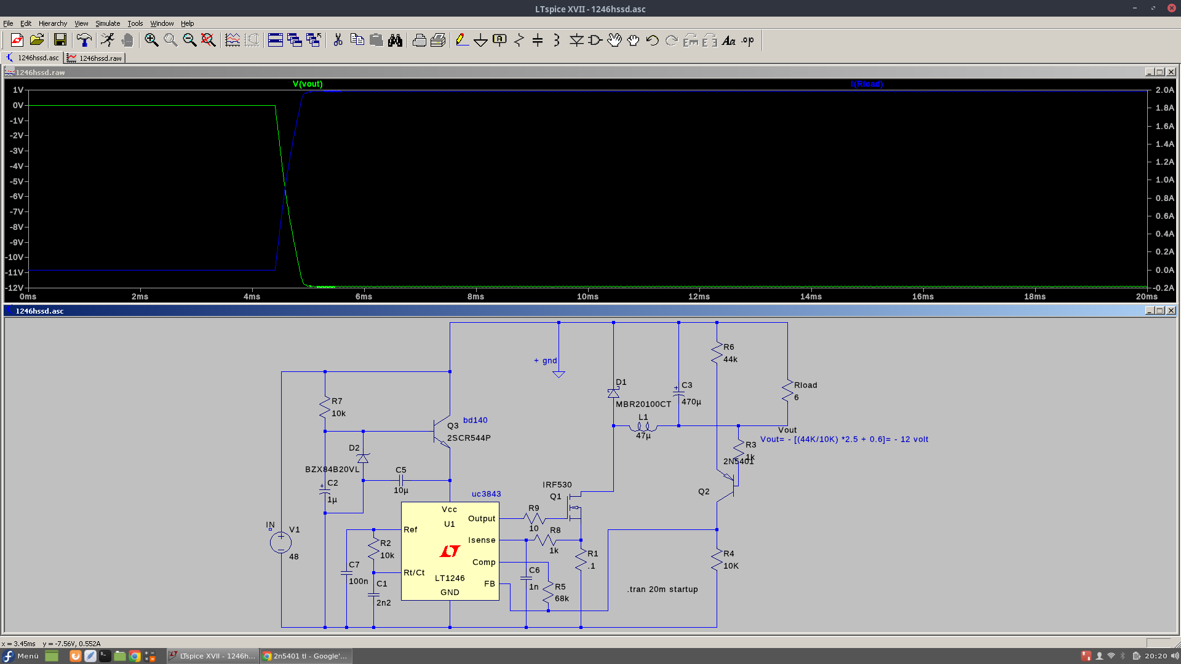Select the Draw Wire pencil tool
The width and height of the screenshot is (1181, 664).
click(462, 40)
